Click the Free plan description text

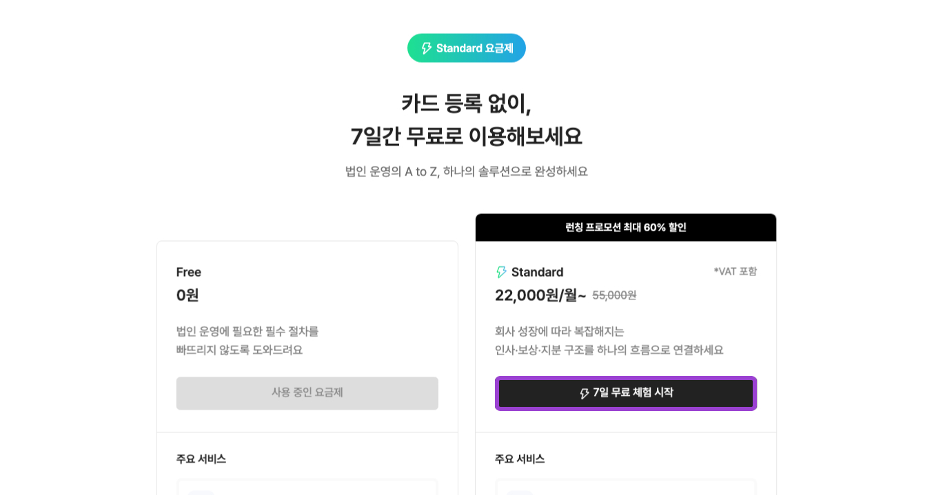pyautogui.click(x=247, y=340)
